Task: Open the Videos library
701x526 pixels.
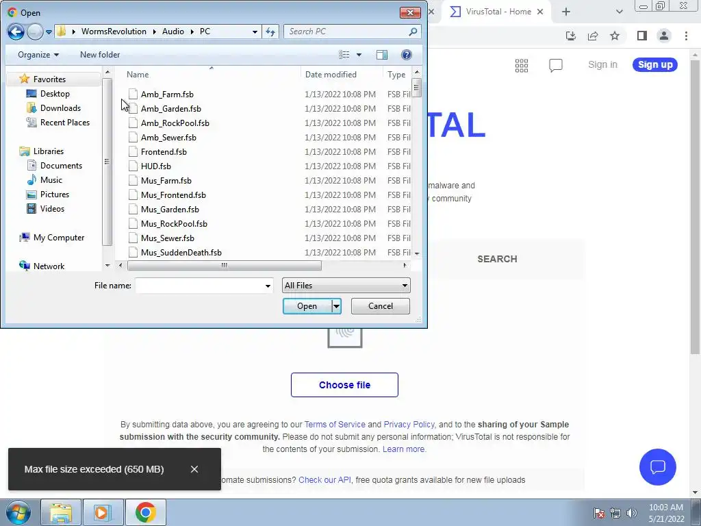Action: [52, 208]
